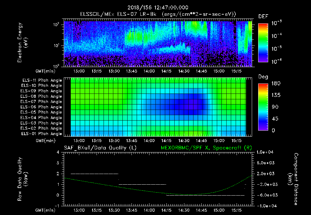Click the 180 value on Deg scale

click(x=276, y=84)
